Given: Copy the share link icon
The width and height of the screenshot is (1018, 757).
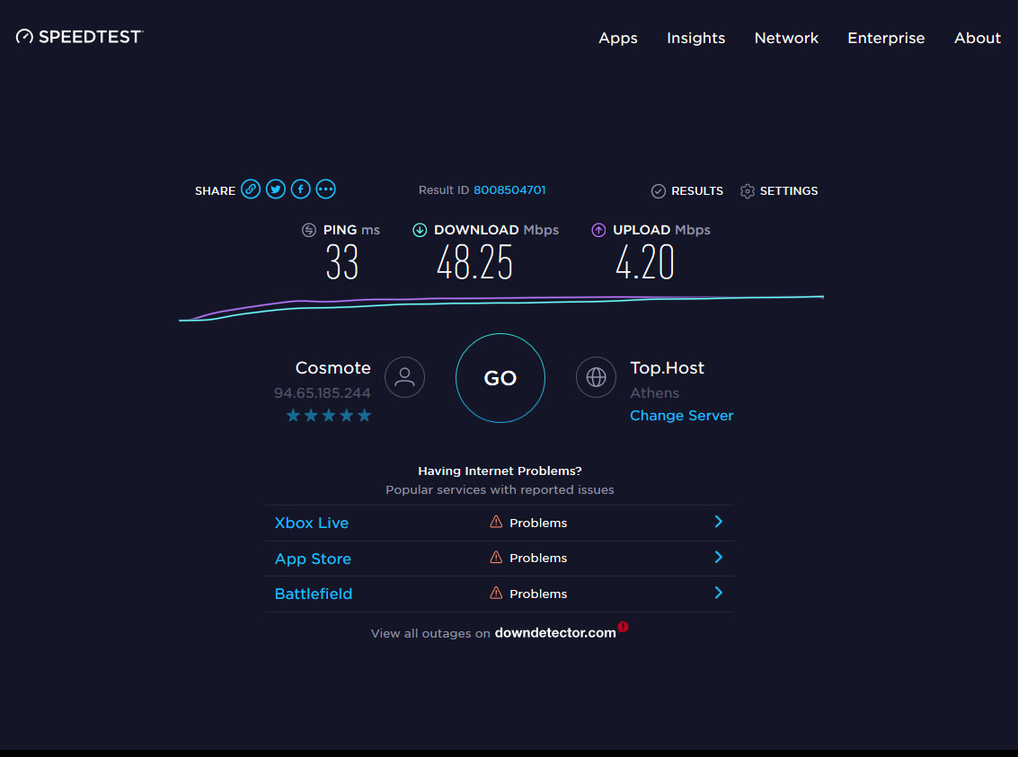Looking at the screenshot, I should tap(251, 189).
